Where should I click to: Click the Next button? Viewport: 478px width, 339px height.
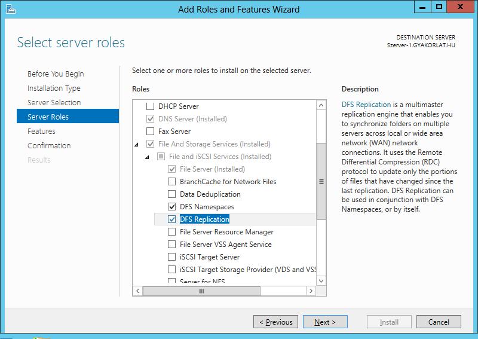pyautogui.click(x=325, y=322)
